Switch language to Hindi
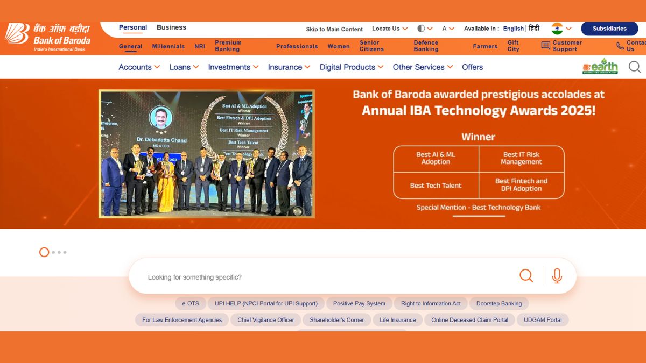This screenshot has width=646, height=363. tap(533, 29)
